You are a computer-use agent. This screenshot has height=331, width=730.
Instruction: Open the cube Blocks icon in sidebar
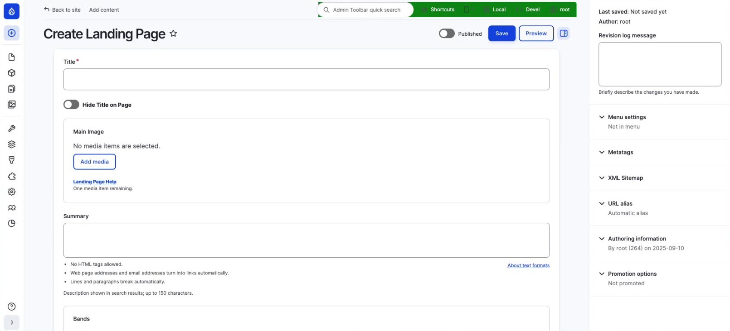(x=12, y=73)
